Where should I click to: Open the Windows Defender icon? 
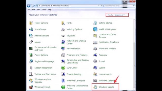click(95, 81)
